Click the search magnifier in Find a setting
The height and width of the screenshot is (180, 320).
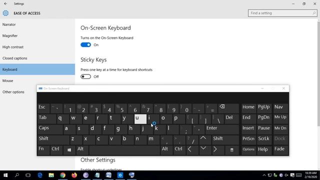pyautogui.click(x=314, y=13)
